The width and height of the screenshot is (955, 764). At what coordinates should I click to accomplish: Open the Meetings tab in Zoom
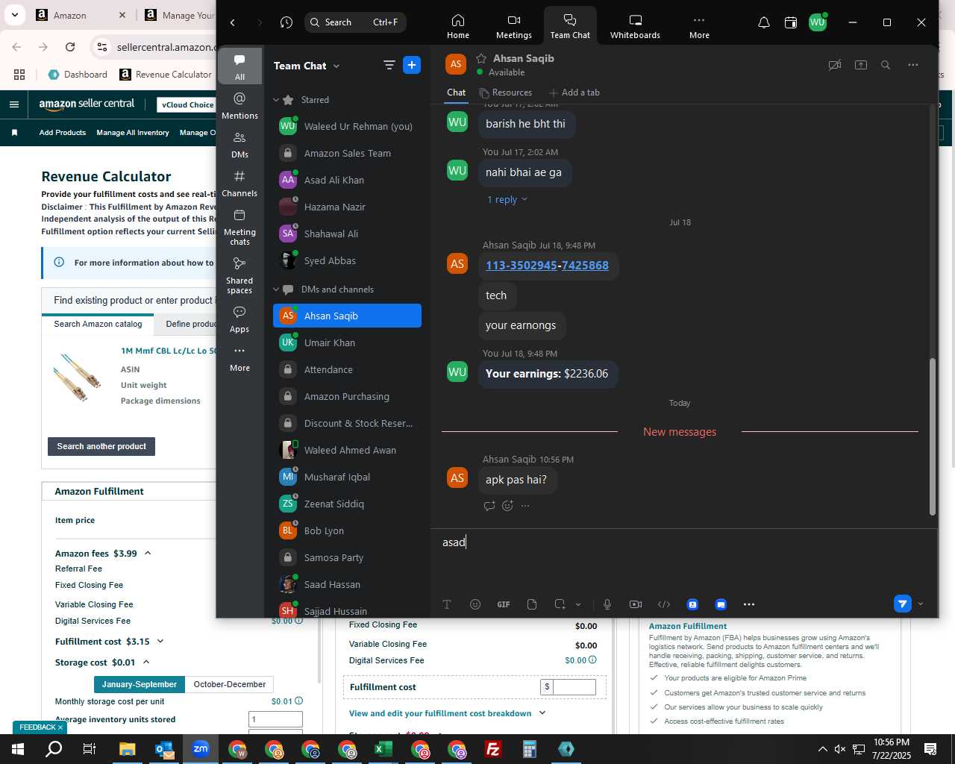(x=513, y=26)
